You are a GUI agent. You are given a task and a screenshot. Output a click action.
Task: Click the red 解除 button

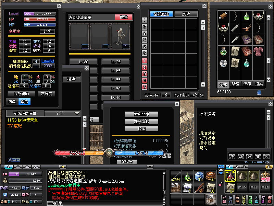[x=124, y=17]
